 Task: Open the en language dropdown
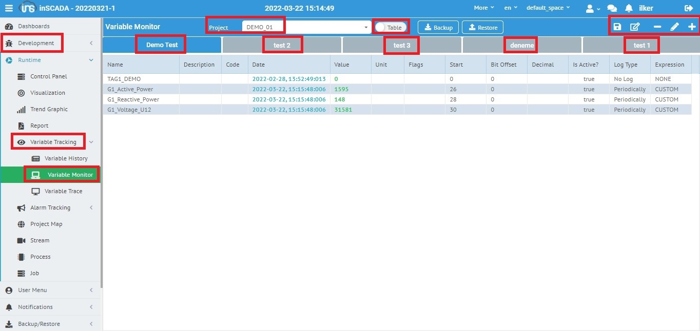coord(511,8)
